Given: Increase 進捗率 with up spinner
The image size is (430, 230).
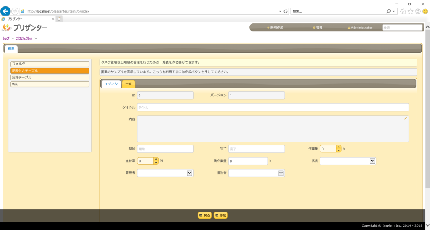Looking at the screenshot, I should 156,159.
